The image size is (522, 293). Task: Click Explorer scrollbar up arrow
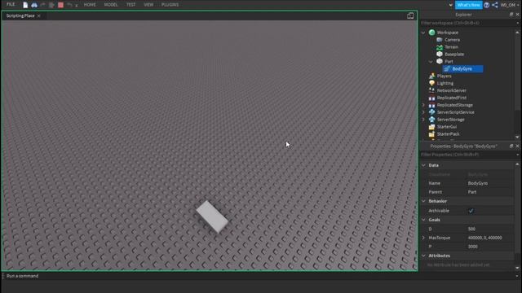coord(517,33)
